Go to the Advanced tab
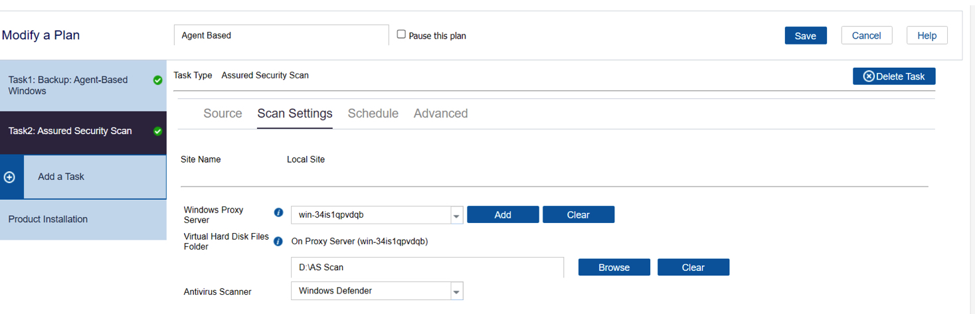The image size is (975, 314). coord(441,114)
